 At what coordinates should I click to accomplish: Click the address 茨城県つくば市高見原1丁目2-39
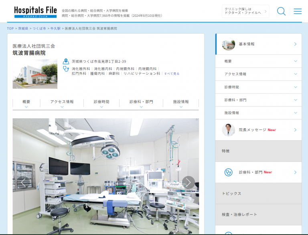[99, 62]
